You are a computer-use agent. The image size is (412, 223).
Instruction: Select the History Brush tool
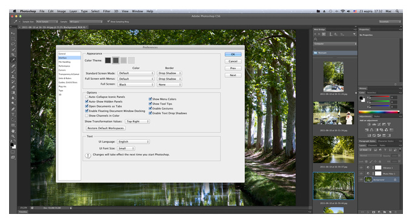(x=13, y=82)
